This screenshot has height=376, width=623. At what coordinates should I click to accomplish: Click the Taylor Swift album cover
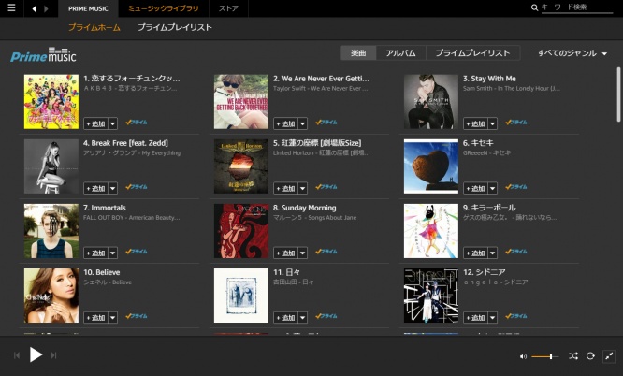pyautogui.click(x=241, y=102)
